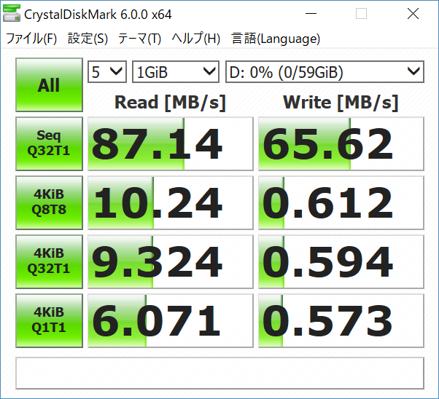
Task: Start the Seq Q32T1 test
Action: (49, 143)
